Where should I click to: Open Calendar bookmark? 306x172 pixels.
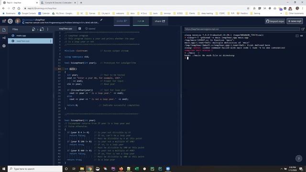coord(44,13)
